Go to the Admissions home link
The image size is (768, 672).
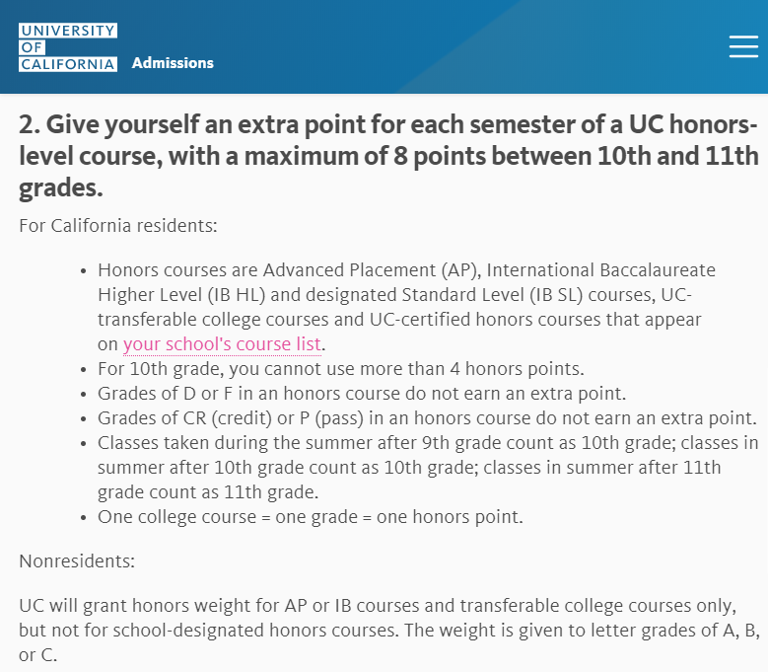click(173, 63)
